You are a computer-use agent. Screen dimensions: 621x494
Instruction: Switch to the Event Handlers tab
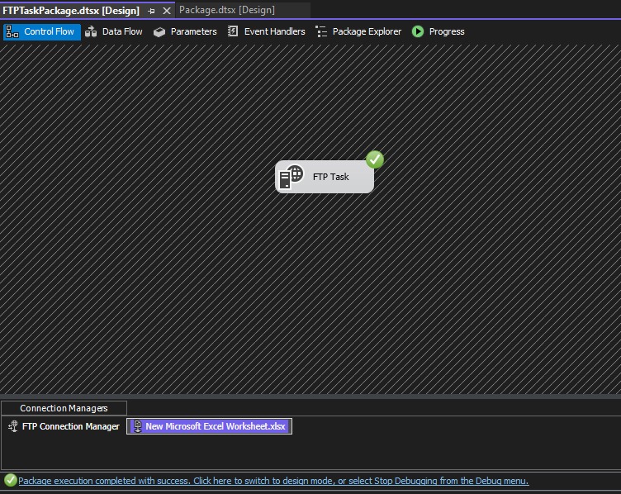[x=266, y=31]
